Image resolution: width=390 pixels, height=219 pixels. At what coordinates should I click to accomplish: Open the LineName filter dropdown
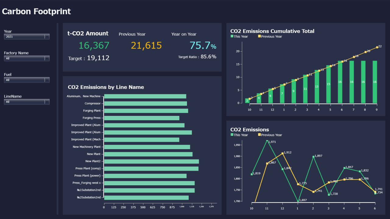point(27,102)
